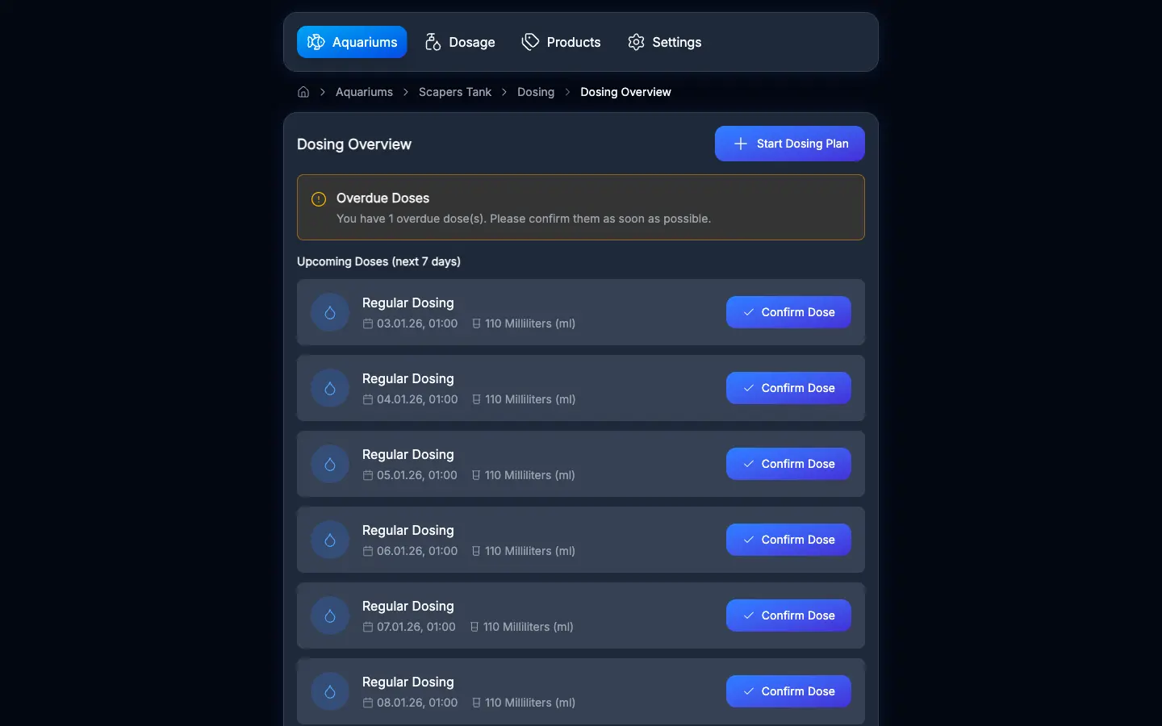Click the home breadcrumb icon
The height and width of the screenshot is (726, 1162).
303,92
